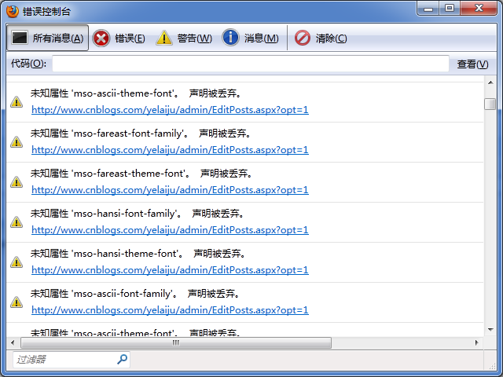Image resolution: width=503 pixels, height=377 pixels.
Task: Open link under 'mso-ascii-font-family' warning
Action: click(x=170, y=310)
